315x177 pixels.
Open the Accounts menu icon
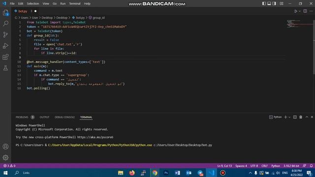[x=5, y=147]
